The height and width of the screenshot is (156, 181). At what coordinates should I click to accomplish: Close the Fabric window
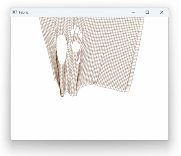(161, 12)
